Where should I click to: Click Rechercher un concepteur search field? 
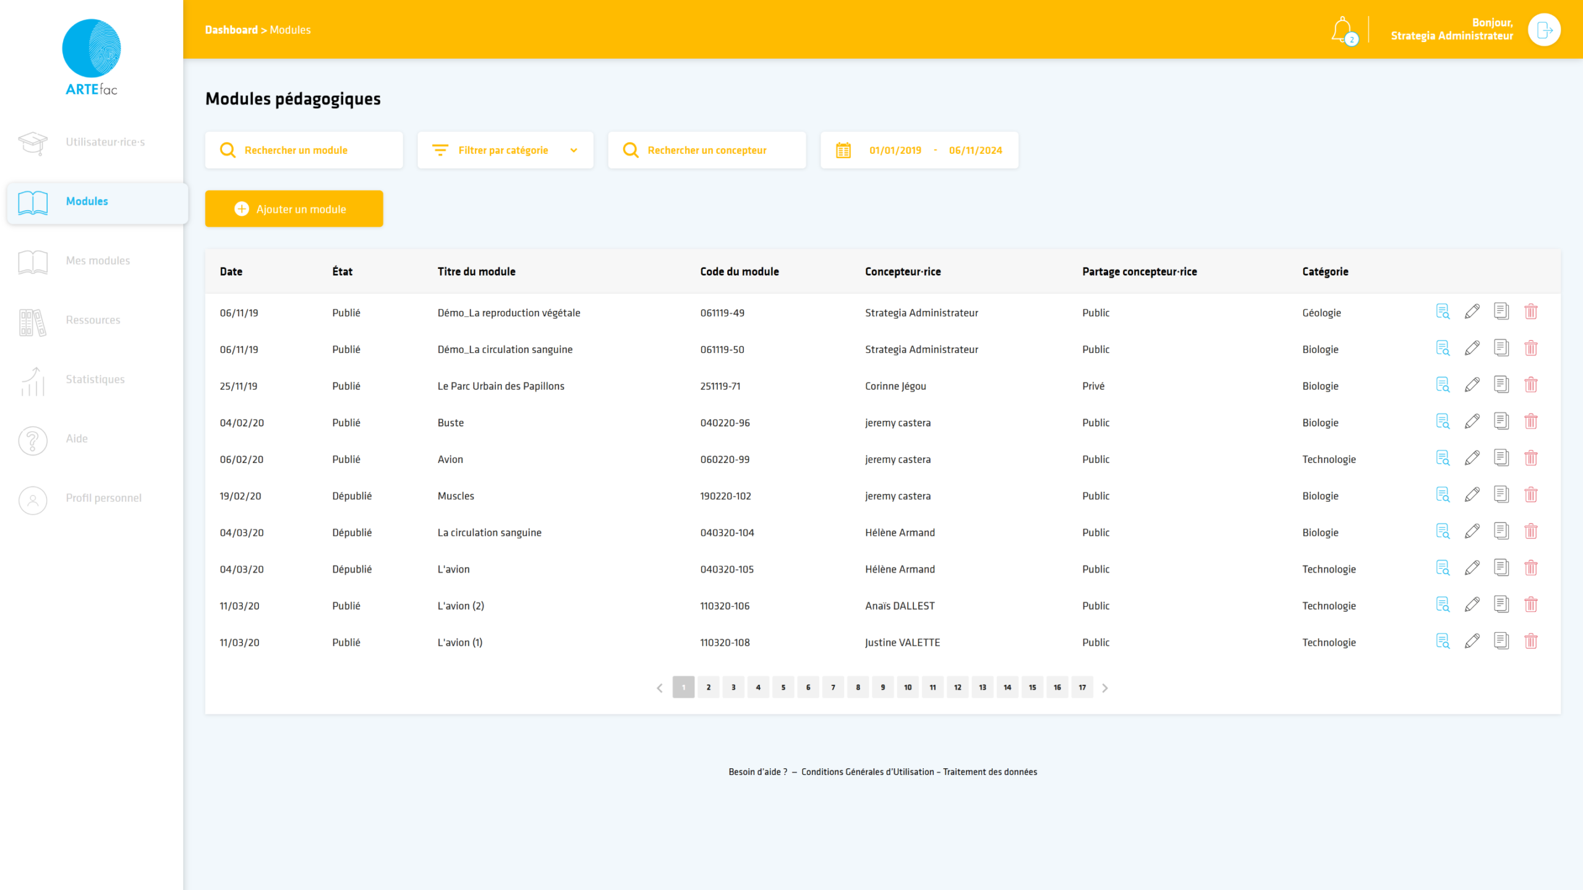pos(707,150)
